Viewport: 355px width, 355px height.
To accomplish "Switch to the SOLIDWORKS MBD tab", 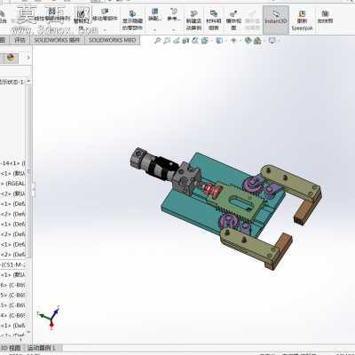I will tap(112, 40).
